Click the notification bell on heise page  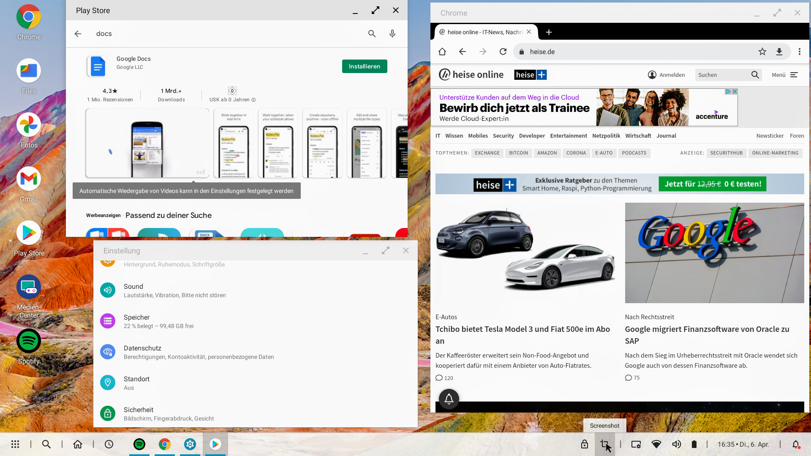point(449,399)
